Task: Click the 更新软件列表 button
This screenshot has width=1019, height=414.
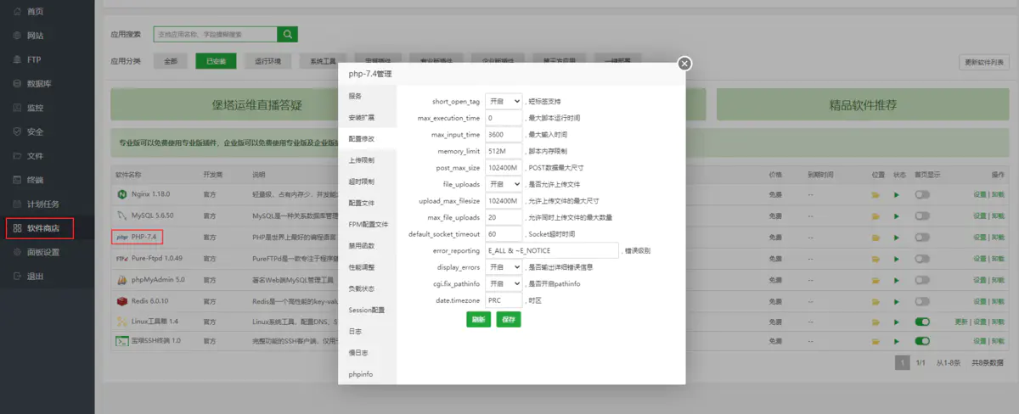Action: pyautogui.click(x=985, y=62)
